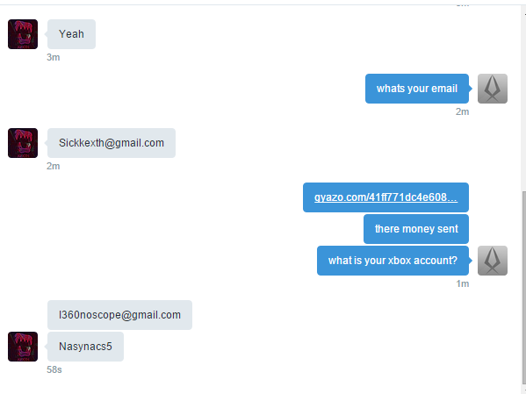Click the scrollbar track above the thumb

tap(523, 101)
